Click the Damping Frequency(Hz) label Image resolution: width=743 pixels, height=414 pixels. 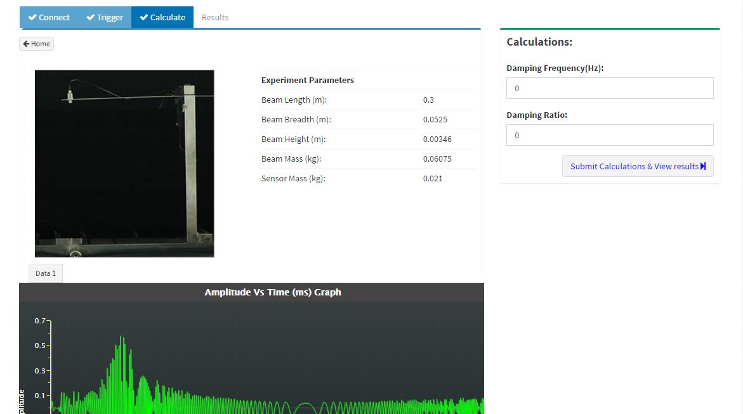pos(555,68)
